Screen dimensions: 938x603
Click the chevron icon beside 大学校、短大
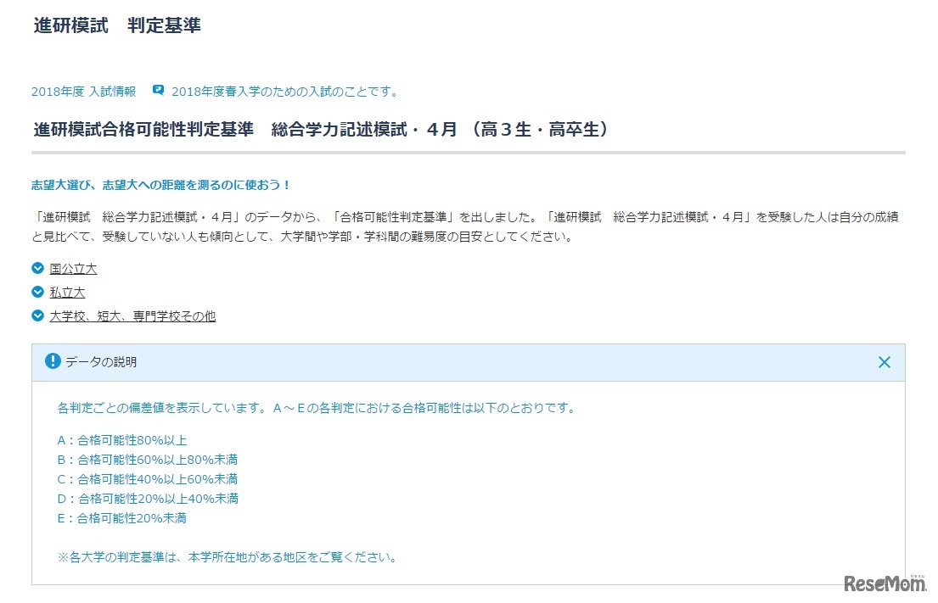pos(37,315)
